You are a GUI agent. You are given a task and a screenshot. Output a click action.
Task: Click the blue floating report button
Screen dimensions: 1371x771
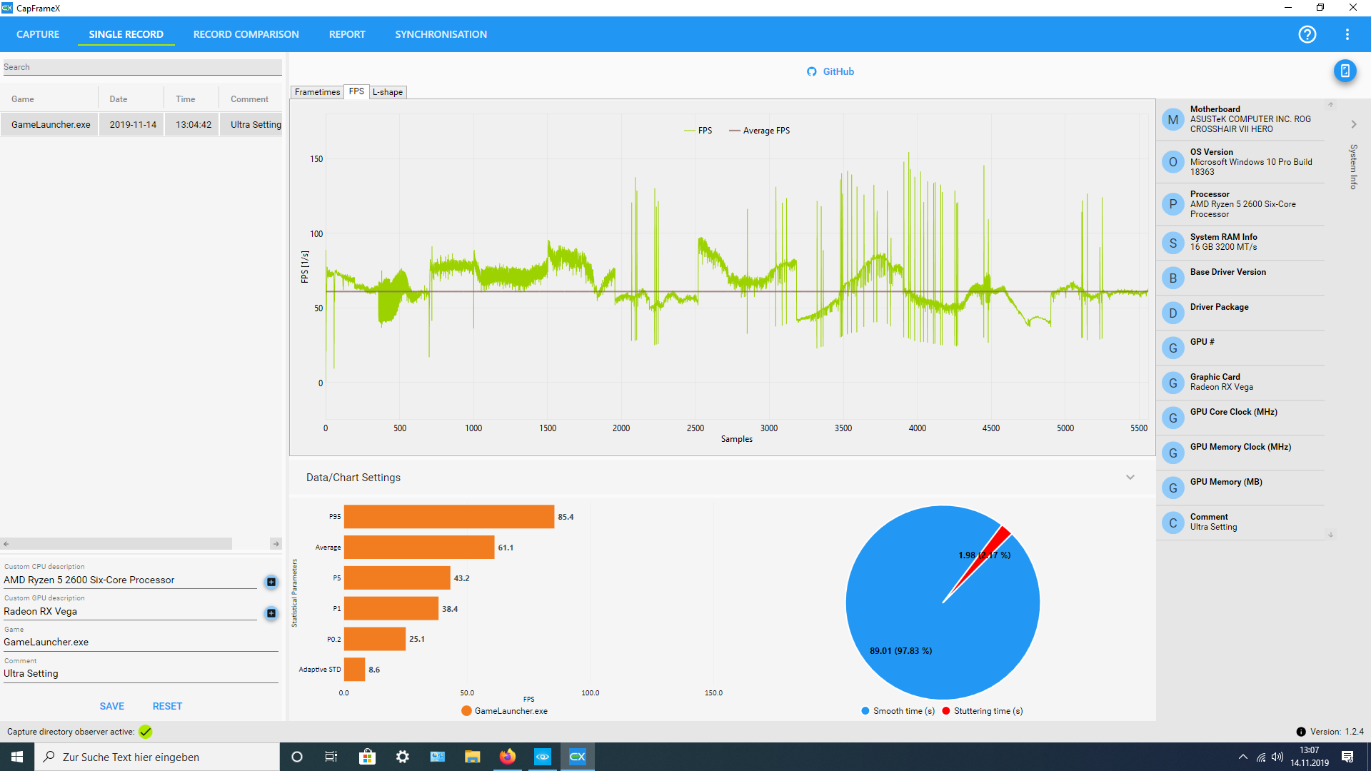[1345, 71]
